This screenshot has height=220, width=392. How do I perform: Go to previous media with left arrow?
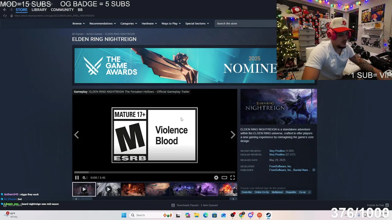click(x=76, y=135)
